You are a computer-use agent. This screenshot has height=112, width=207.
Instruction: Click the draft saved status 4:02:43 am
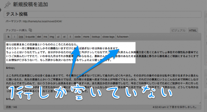click(x=175, y=107)
